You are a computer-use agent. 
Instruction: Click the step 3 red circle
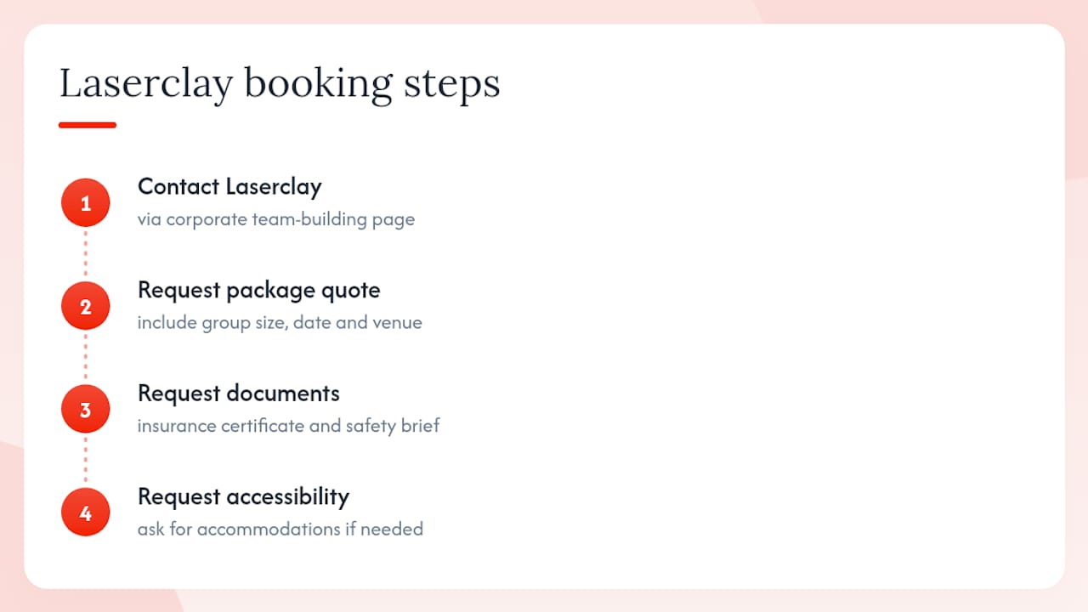tap(85, 410)
